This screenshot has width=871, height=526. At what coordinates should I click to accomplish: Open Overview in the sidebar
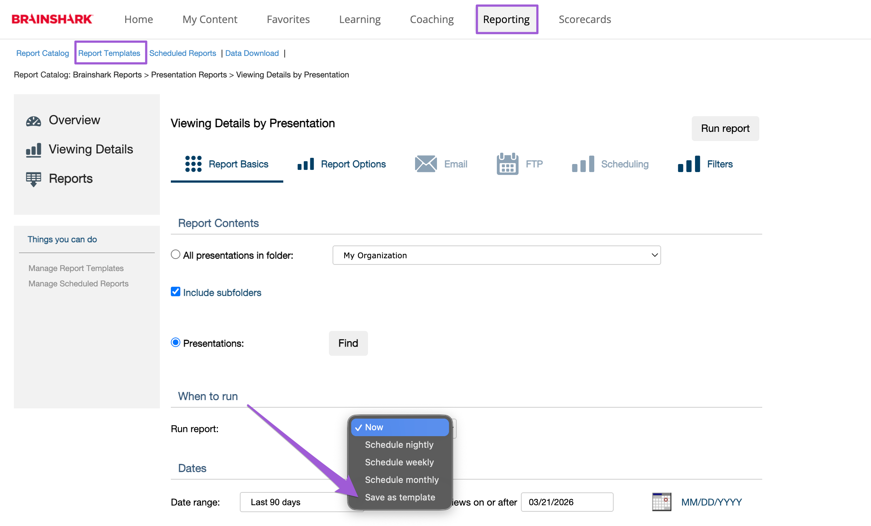[x=74, y=120]
